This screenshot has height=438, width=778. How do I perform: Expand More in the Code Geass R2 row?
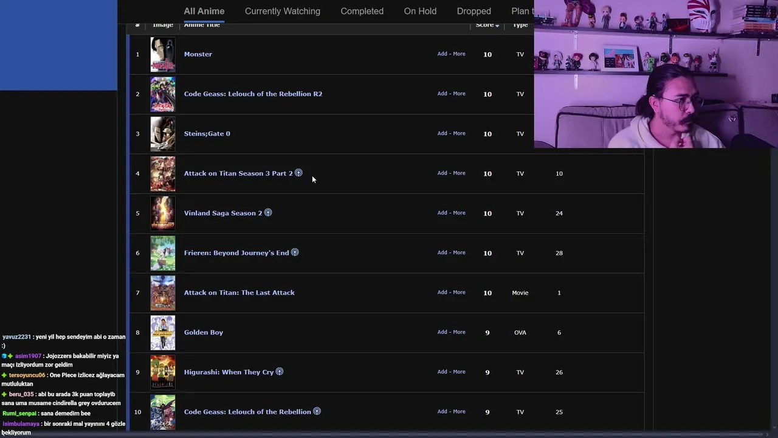[459, 94]
